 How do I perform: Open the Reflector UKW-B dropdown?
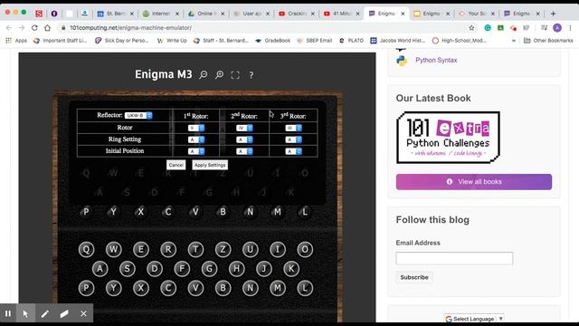coord(138,115)
